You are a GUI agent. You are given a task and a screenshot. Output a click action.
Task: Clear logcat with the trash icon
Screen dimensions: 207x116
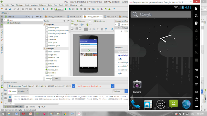[10, 97]
